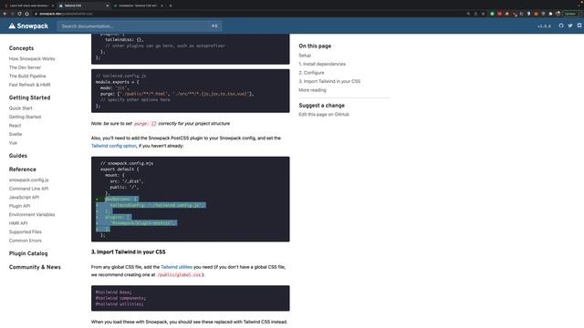Jump to 2. Configure section
The image size is (584, 328).
coord(311,73)
